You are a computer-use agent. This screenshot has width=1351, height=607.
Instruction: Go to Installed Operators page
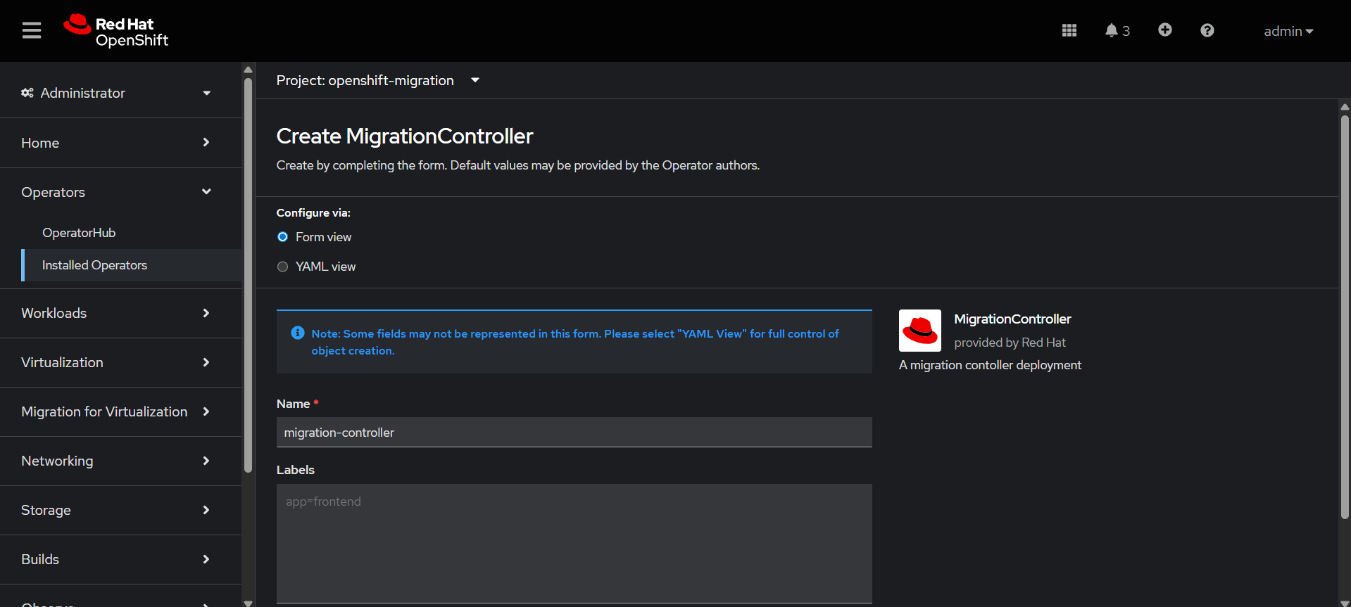tap(94, 265)
